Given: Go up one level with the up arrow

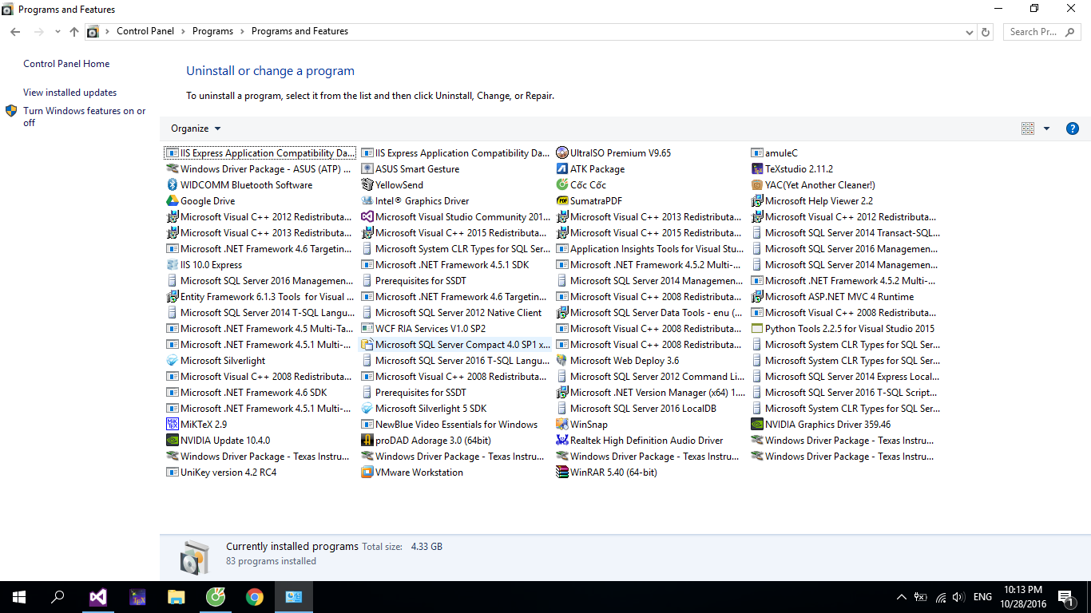Looking at the screenshot, I should (x=74, y=32).
